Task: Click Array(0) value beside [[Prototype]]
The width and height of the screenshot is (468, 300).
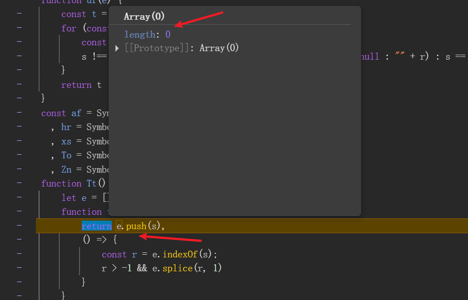Action: pos(219,48)
